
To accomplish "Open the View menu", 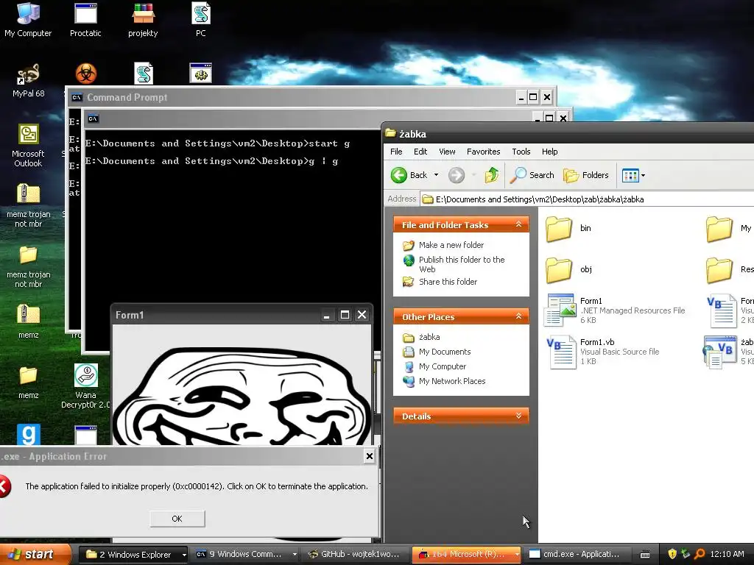I will coord(447,152).
